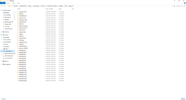186x100 pixels.
Task: Click the Homegroup icon in the tree
Action: coord(3,64)
